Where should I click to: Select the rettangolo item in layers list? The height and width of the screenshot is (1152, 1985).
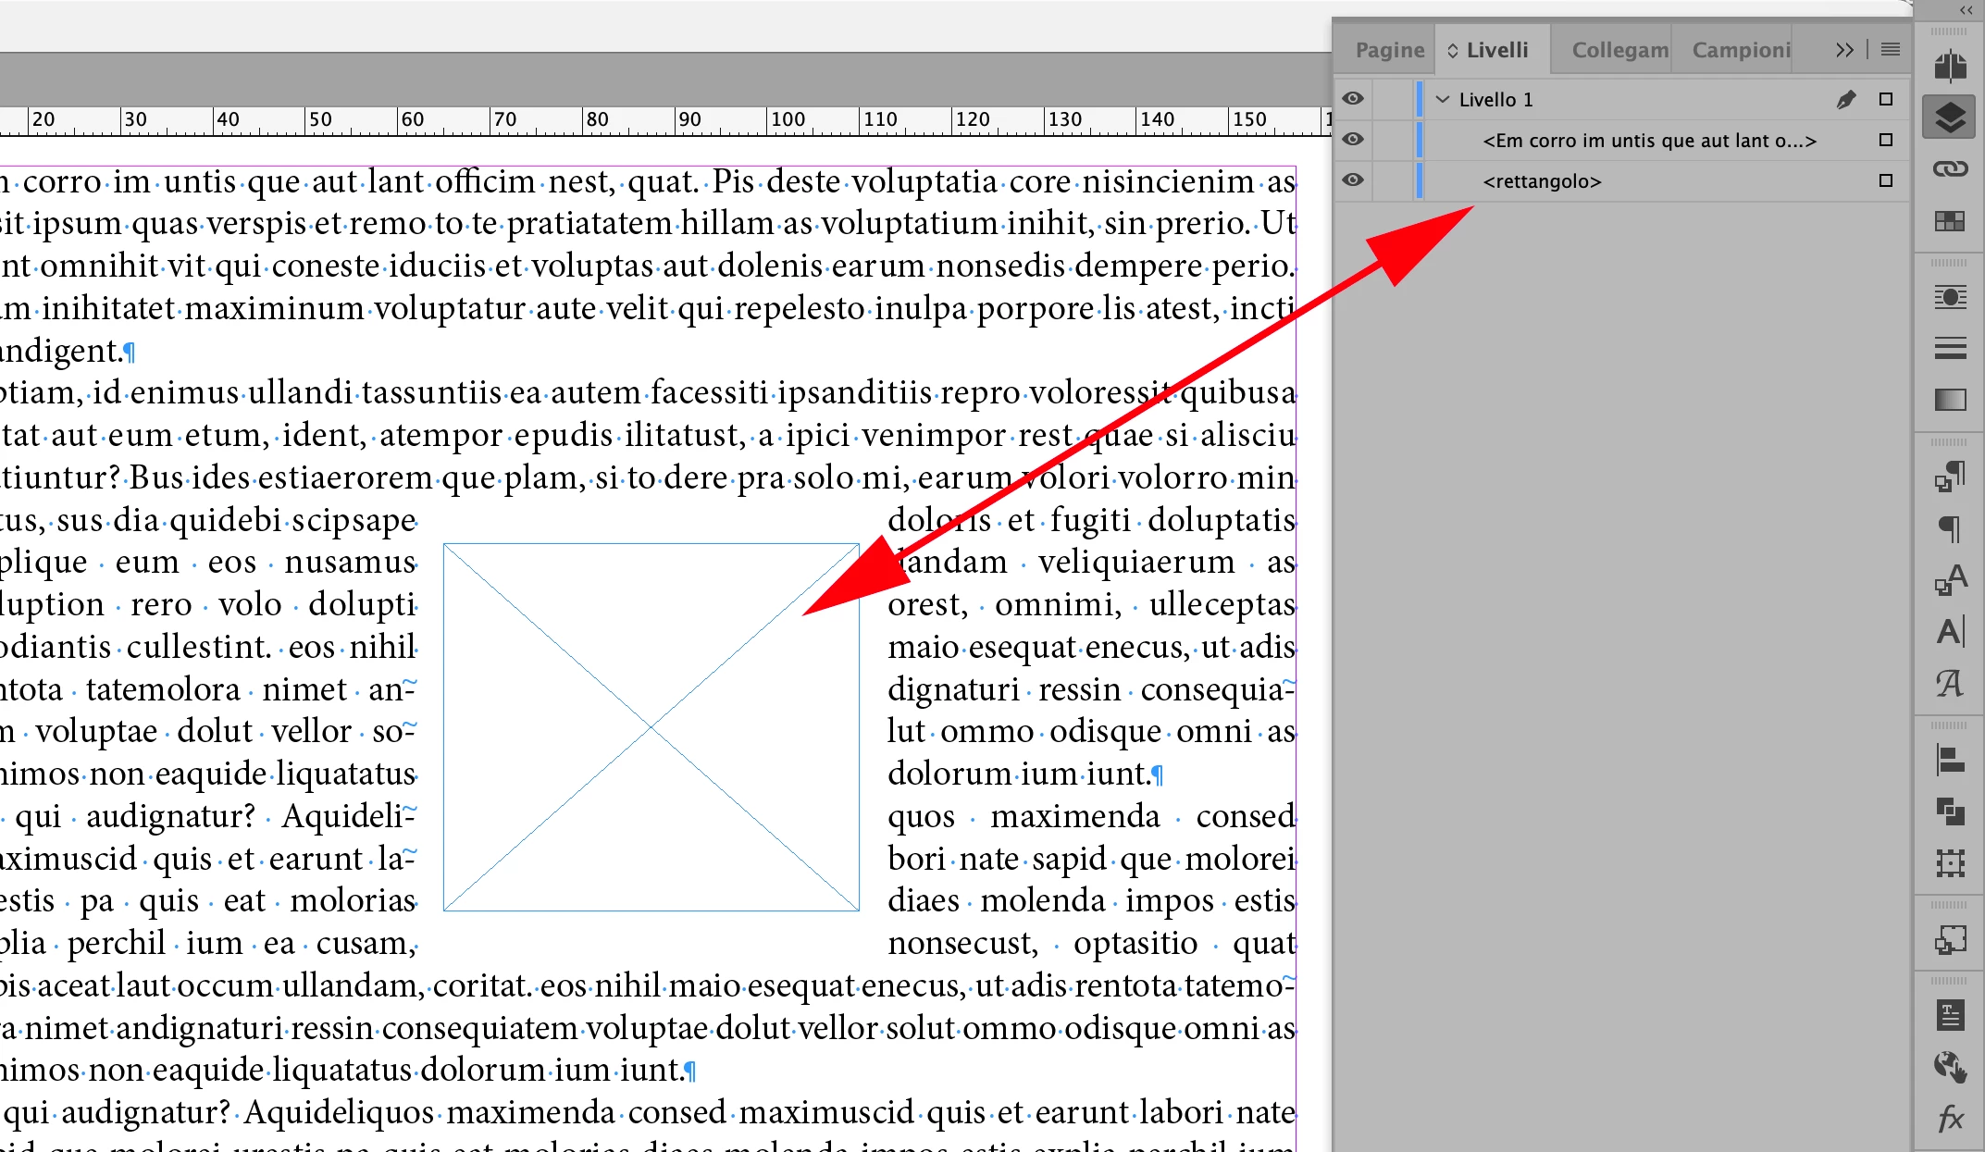pyautogui.click(x=1542, y=181)
